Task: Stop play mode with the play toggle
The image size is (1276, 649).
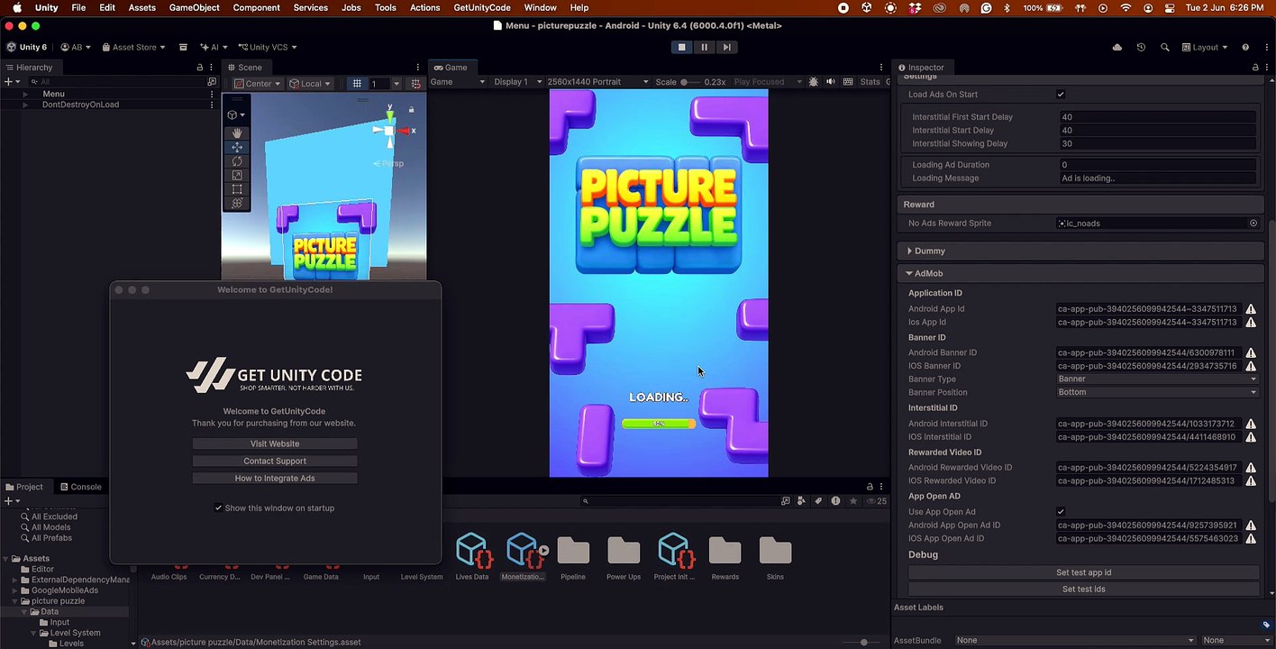Action: point(681,47)
